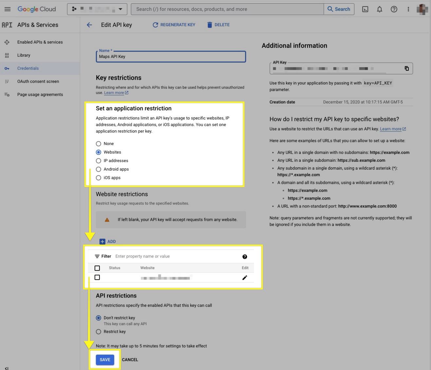The height and width of the screenshot is (370, 431).
Task: Open the notifications bell
Action: 380,9
